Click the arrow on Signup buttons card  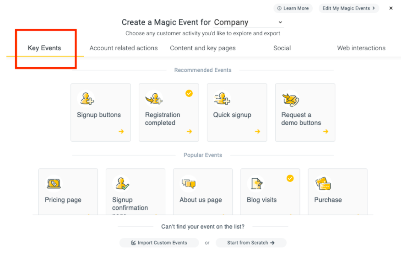click(121, 132)
